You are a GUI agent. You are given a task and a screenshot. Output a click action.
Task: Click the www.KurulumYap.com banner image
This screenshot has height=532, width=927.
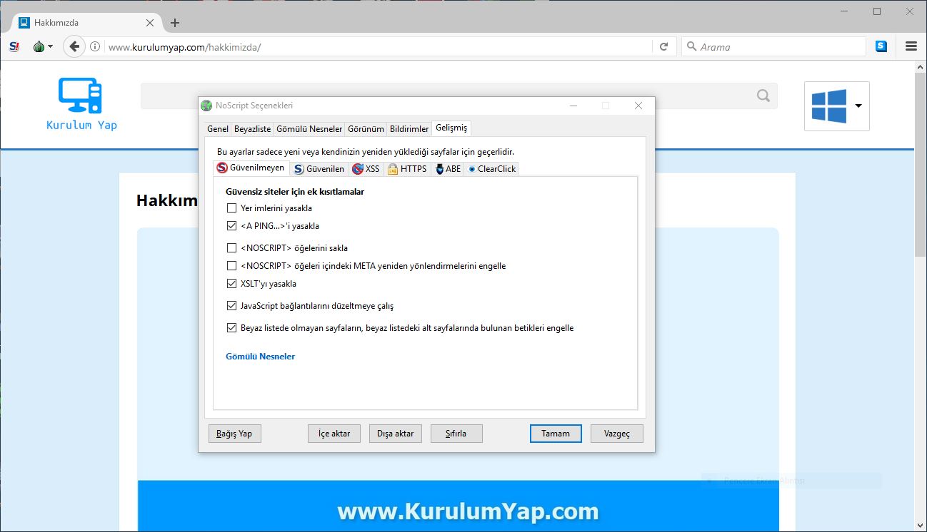coord(458,506)
